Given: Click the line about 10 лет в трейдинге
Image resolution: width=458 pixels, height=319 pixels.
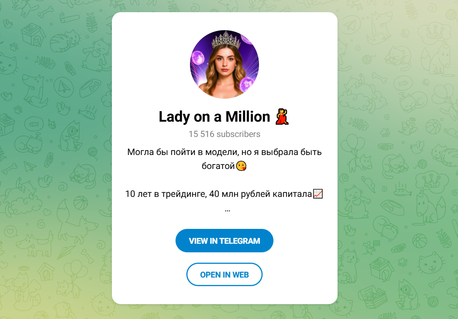Looking at the screenshot, I should click(219, 194).
